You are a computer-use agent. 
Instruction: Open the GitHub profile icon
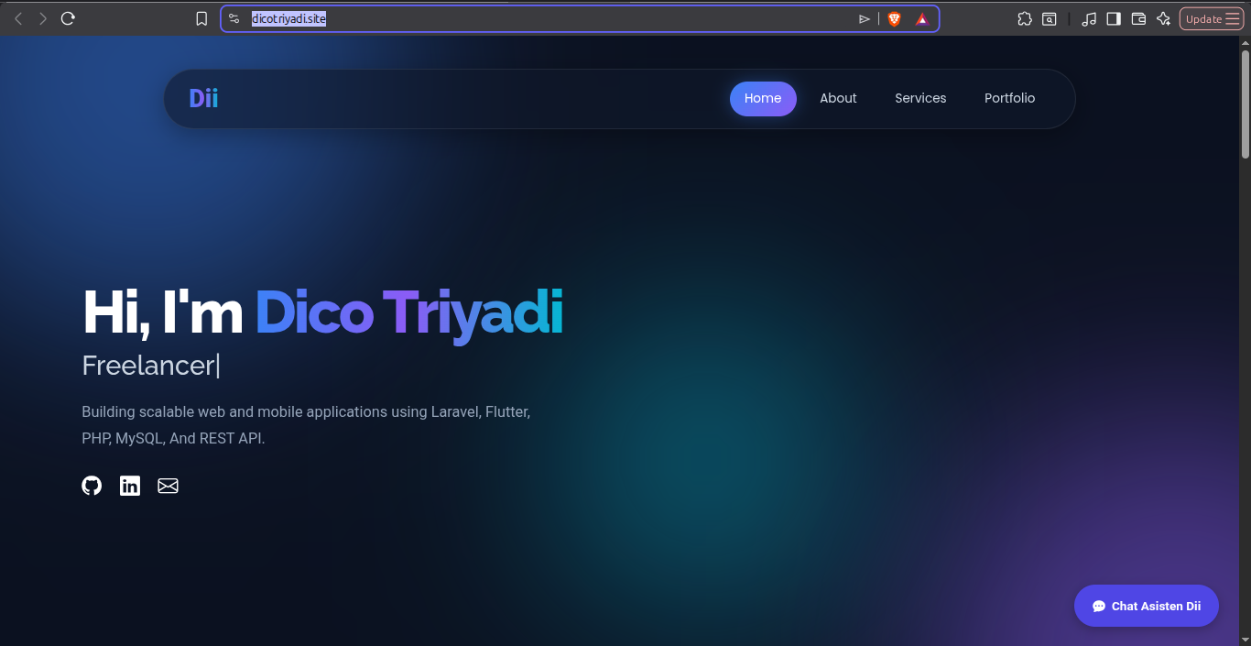(92, 486)
